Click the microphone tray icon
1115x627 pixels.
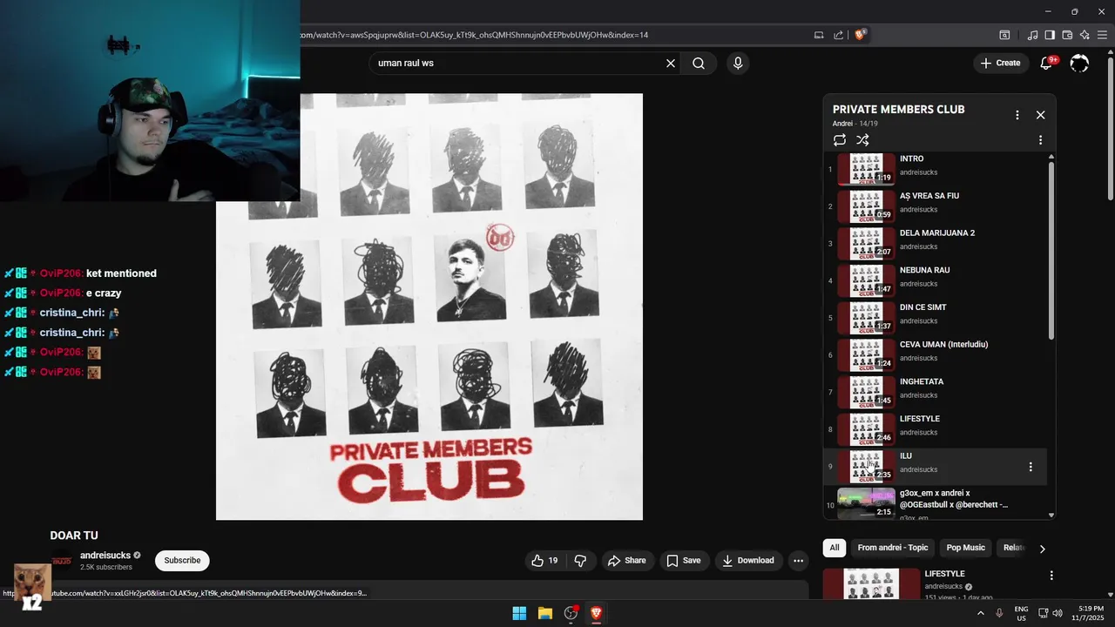click(999, 613)
